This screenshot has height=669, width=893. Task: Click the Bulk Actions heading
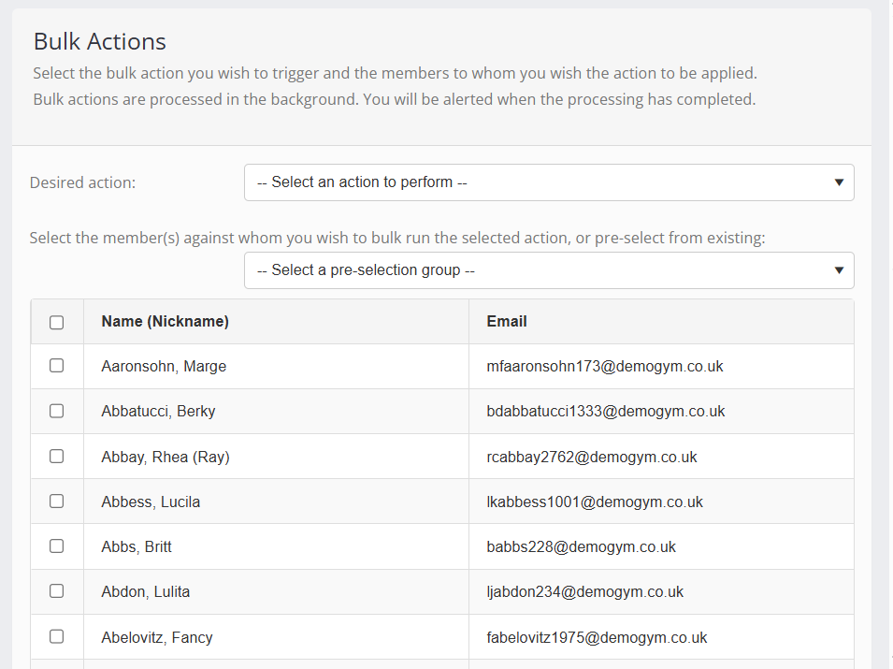point(100,42)
